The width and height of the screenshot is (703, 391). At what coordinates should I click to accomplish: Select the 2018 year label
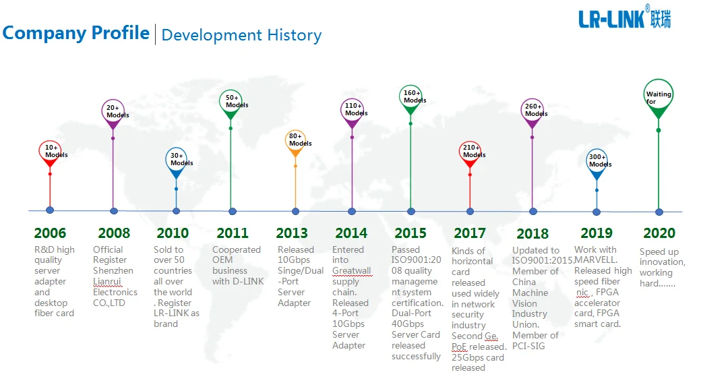click(532, 234)
